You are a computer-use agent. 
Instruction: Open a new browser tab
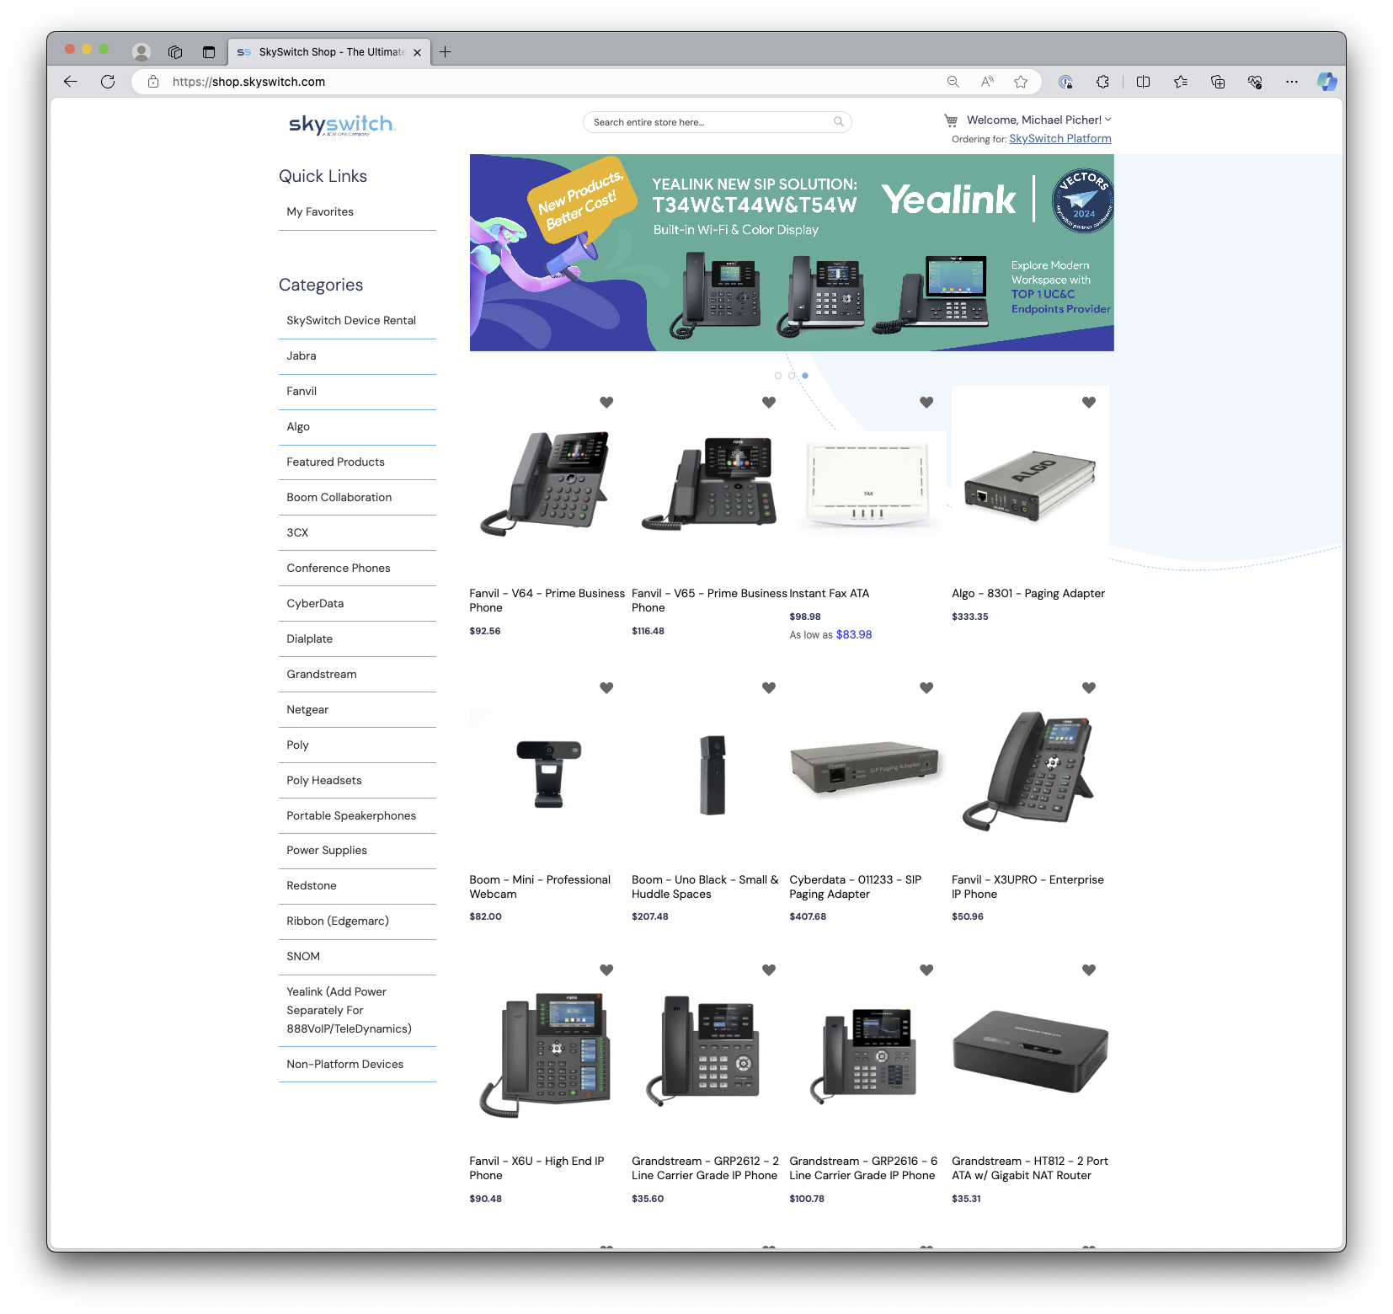pos(446,52)
